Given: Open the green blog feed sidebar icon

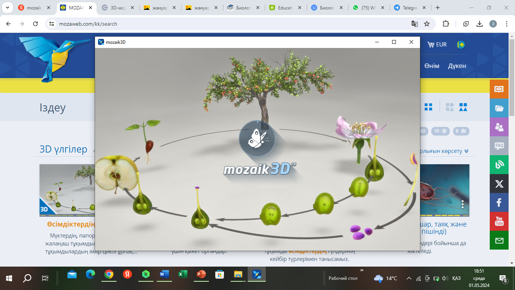Looking at the screenshot, I should 499,165.
